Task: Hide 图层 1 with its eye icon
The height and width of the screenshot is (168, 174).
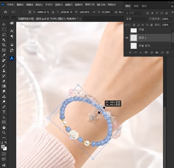Action: coord(127,38)
